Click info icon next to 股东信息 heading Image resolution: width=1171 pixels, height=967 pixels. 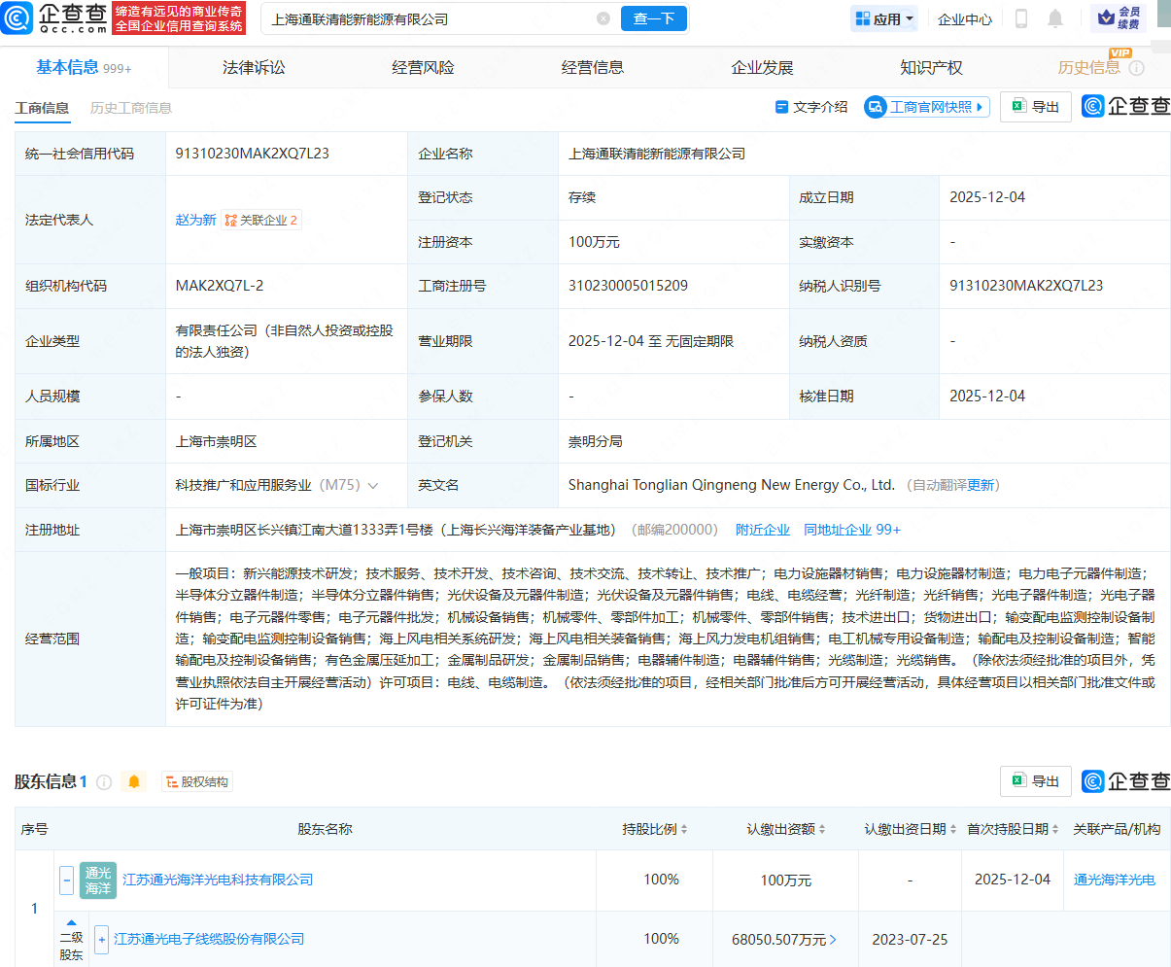tap(104, 781)
